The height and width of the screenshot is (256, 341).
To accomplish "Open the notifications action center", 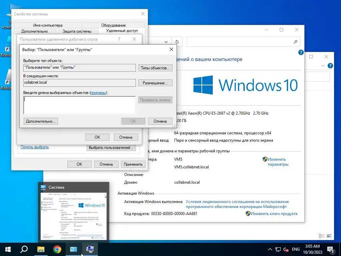I will [330, 249].
